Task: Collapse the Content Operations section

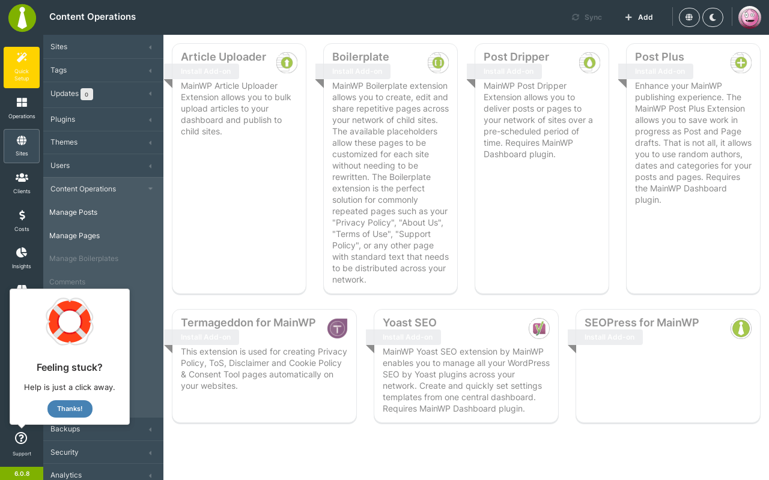Action: click(x=103, y=189)
